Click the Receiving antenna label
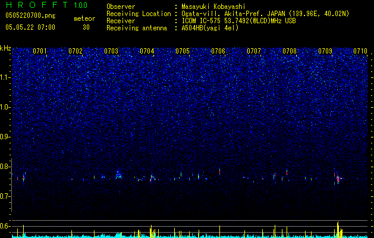The height and width of the screenshot is (238, 374). click(137, 28)
